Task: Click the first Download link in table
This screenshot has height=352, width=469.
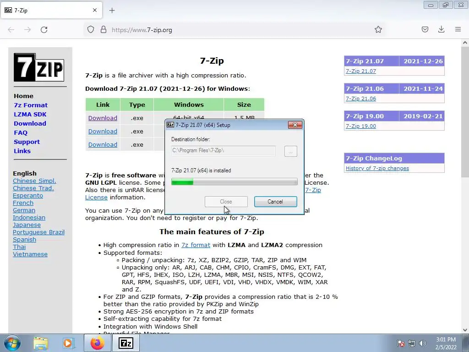Action: click(x=103, y=118)
